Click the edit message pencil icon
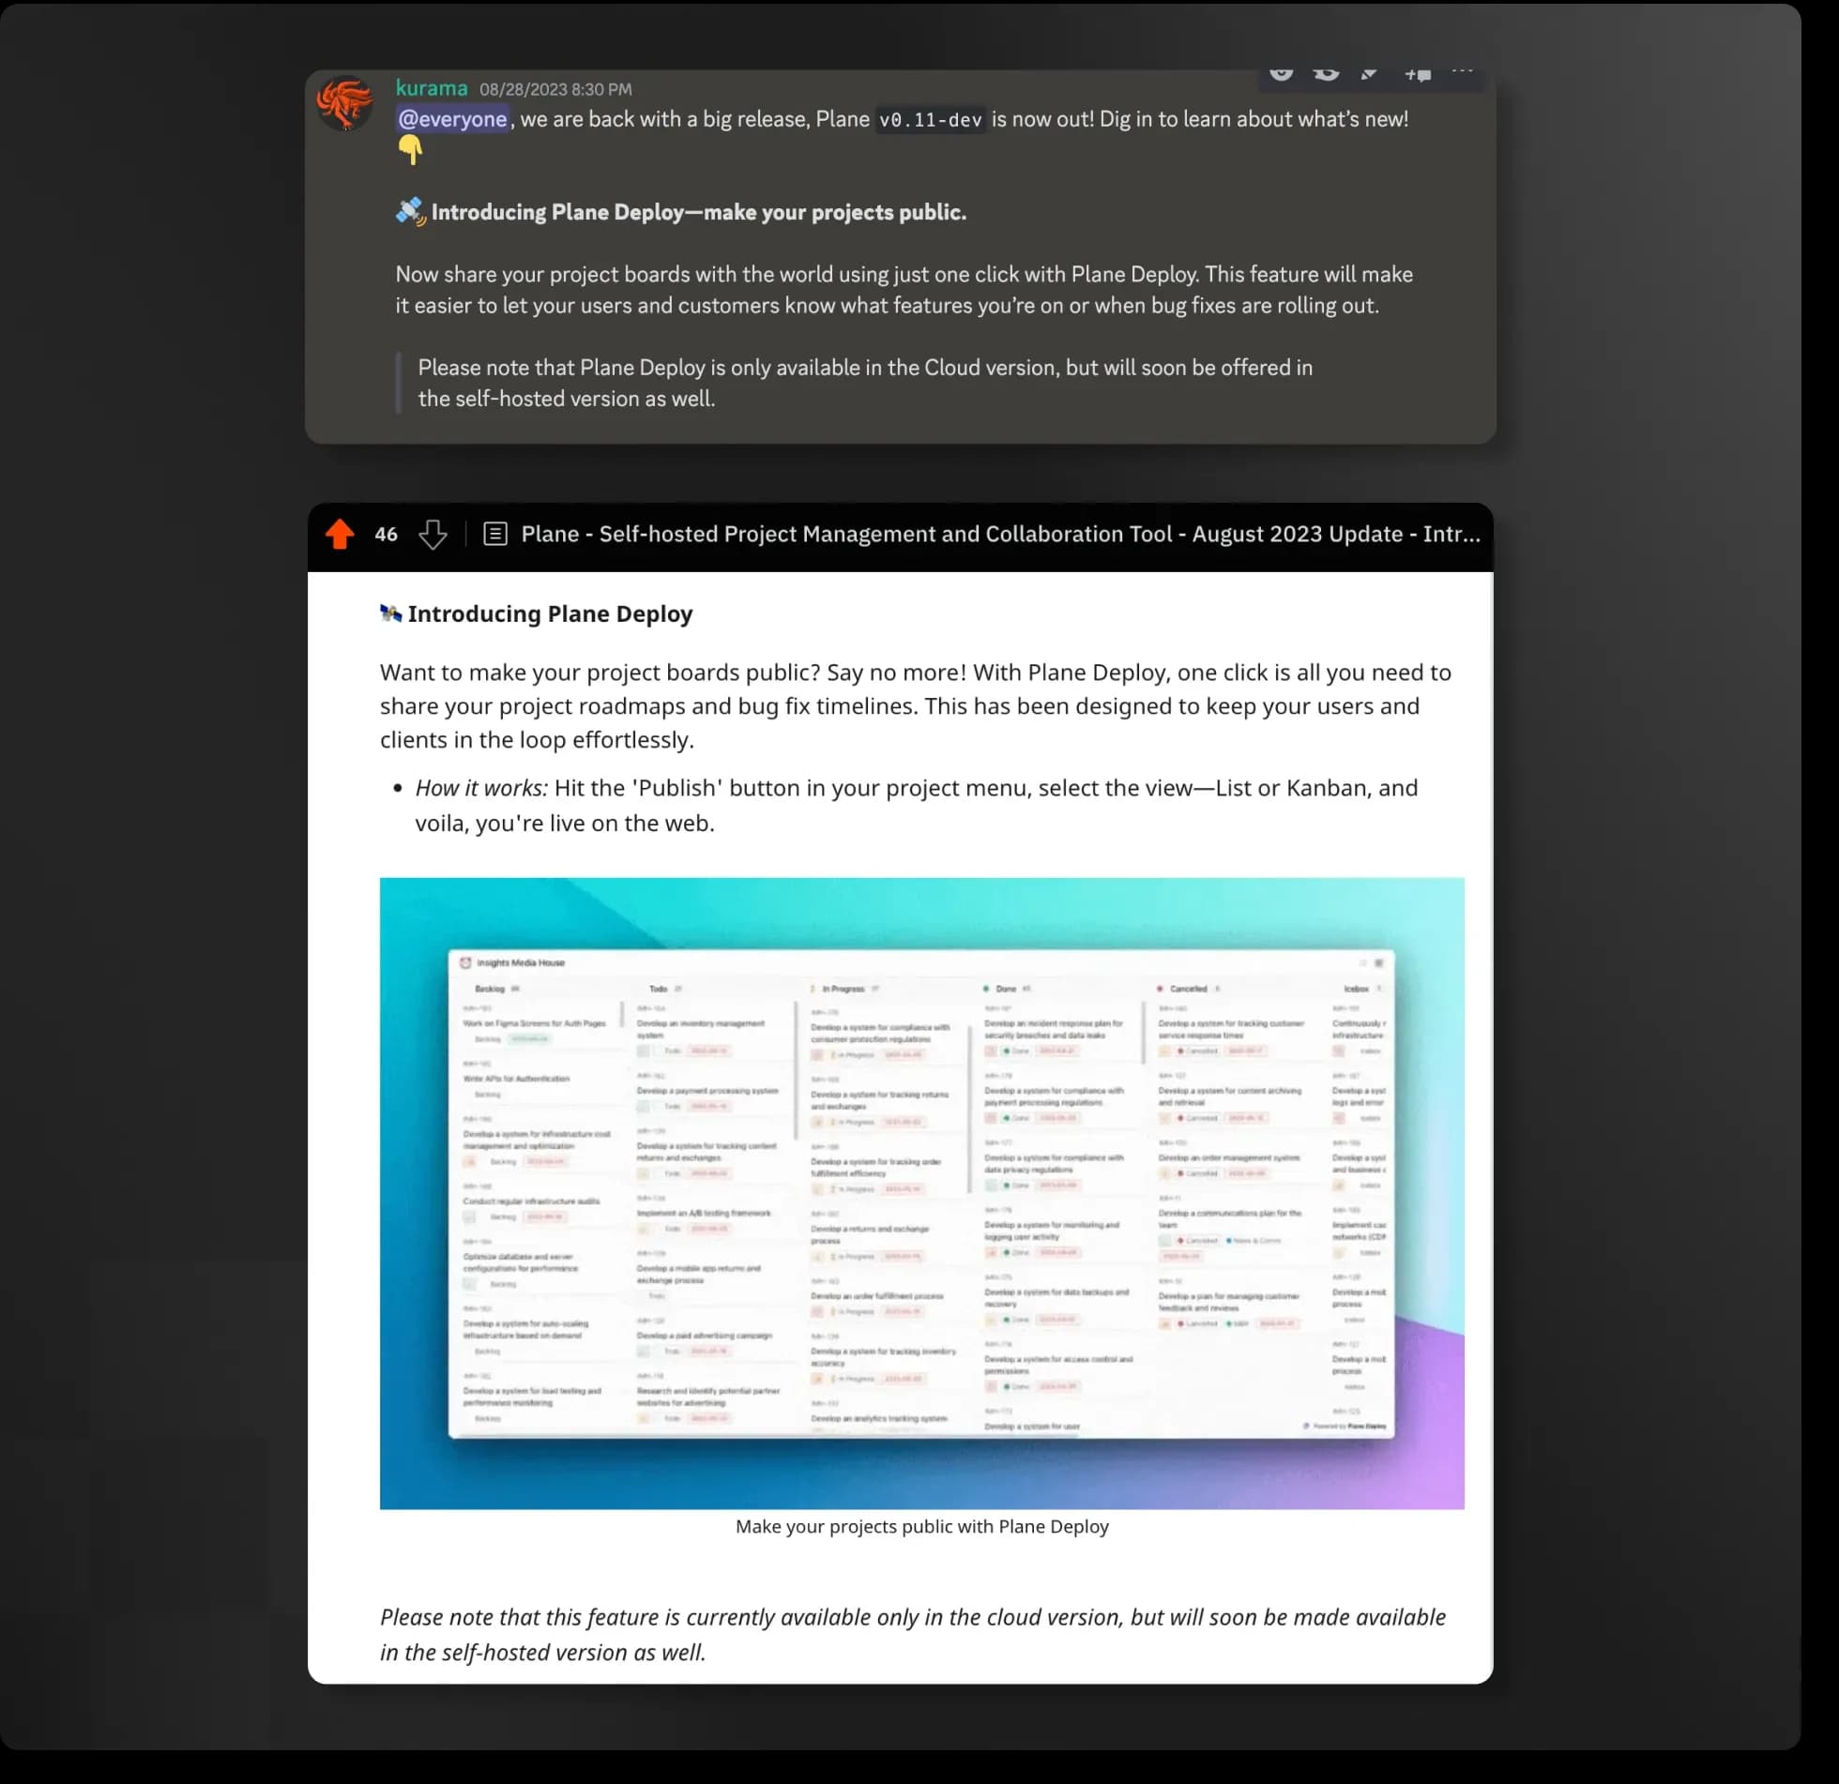The width and height of the screenshot is (1839, 1784). (x=1370, y=73)
